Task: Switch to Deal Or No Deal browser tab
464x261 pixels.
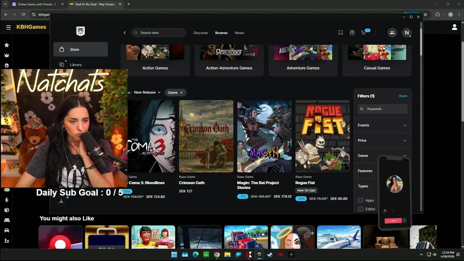Action: [95, 4]
